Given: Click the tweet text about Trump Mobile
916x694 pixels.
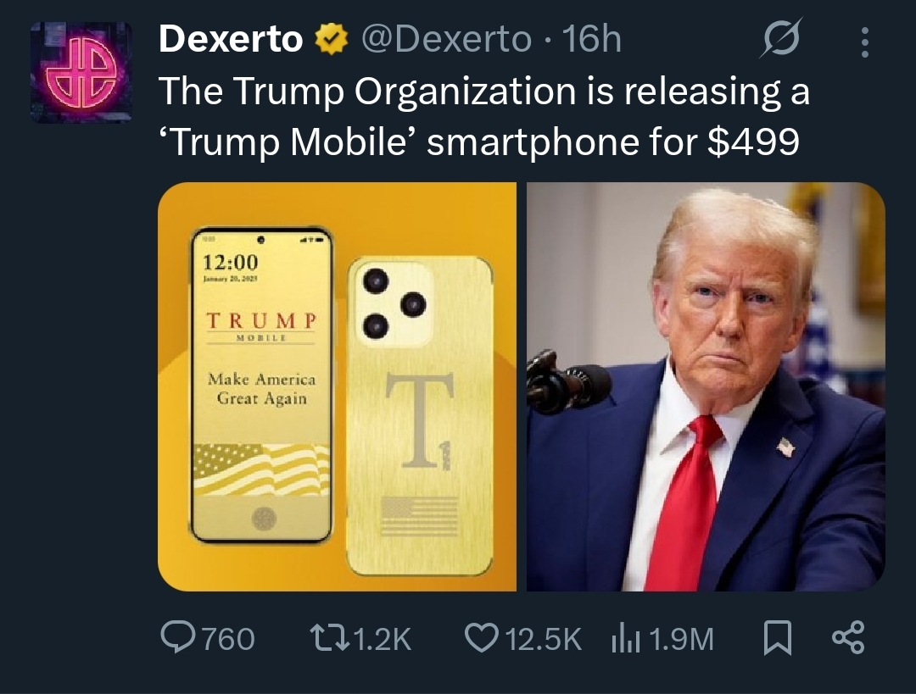Looking at the screenshot, I should (x=484, y=117).
